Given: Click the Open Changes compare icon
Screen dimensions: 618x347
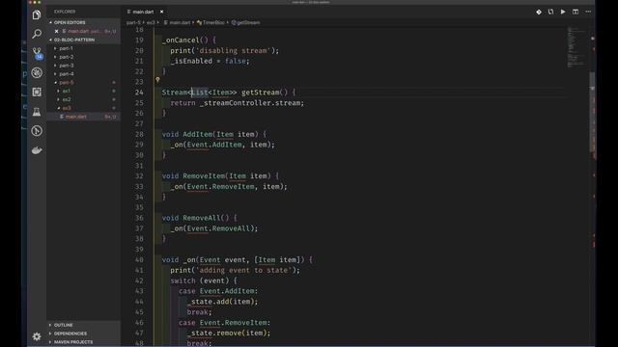Looking at the screenshot, I should pyautogui.click(x=550, y=12).
